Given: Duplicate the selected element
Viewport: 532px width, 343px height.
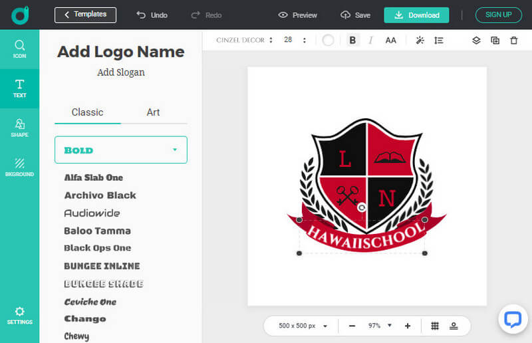Looking at the screenshot, I should [495, 41].
